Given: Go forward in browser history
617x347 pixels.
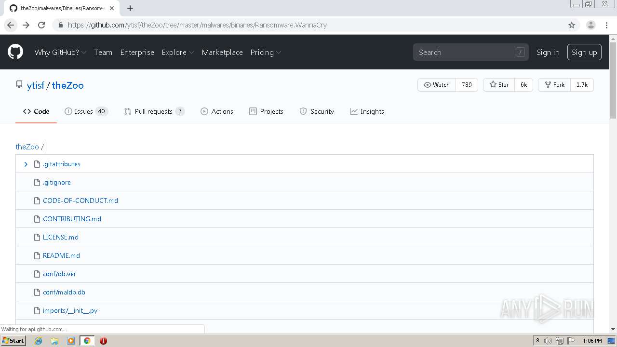Looking at the screenshot, I should coord(26,25).
